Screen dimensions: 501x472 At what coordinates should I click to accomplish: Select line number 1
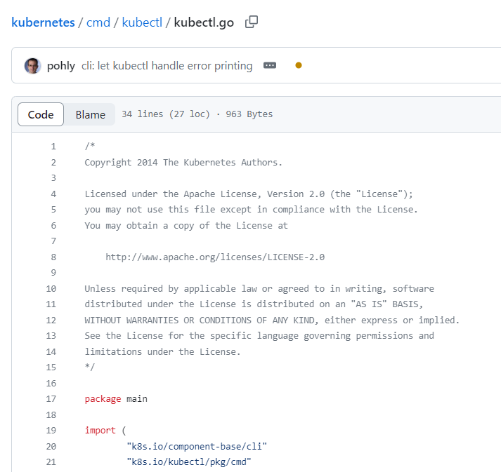[x=53, y=147]
